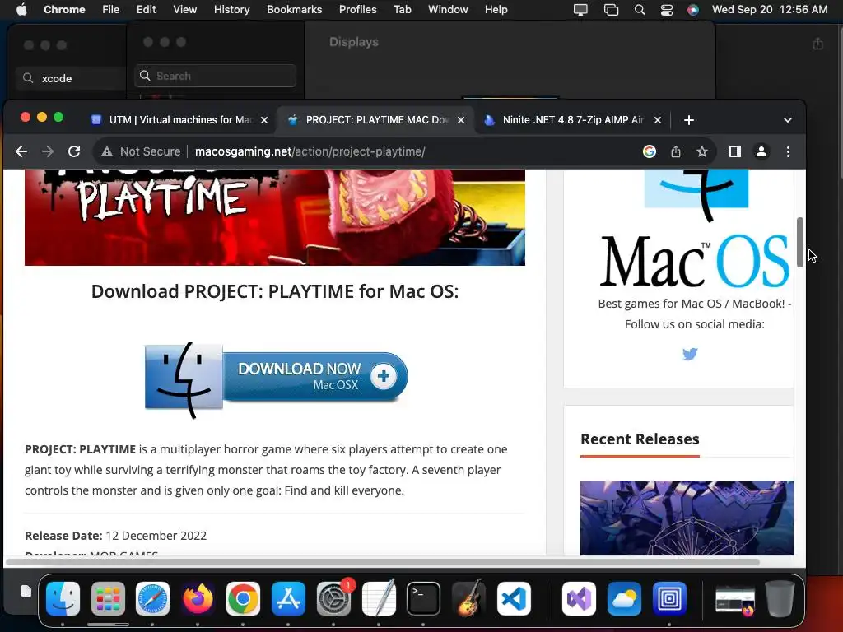The height and width of the screenshot is (632, 843).
Task: Open the Edit menu
Action: (146, 10)
